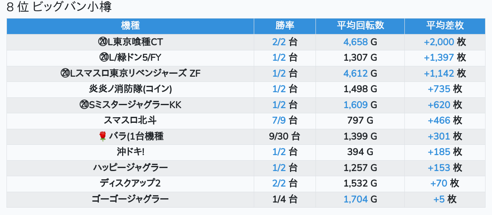Select the 平均差枚 column header
This screenshot has width=492, height=215.
click(445, 26)
